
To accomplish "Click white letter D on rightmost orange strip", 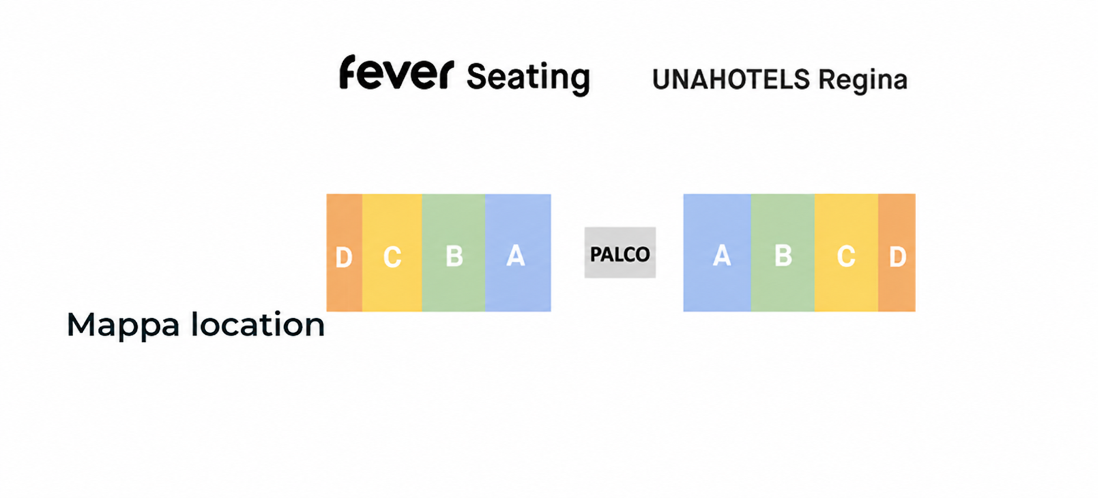I will (898, 257).
